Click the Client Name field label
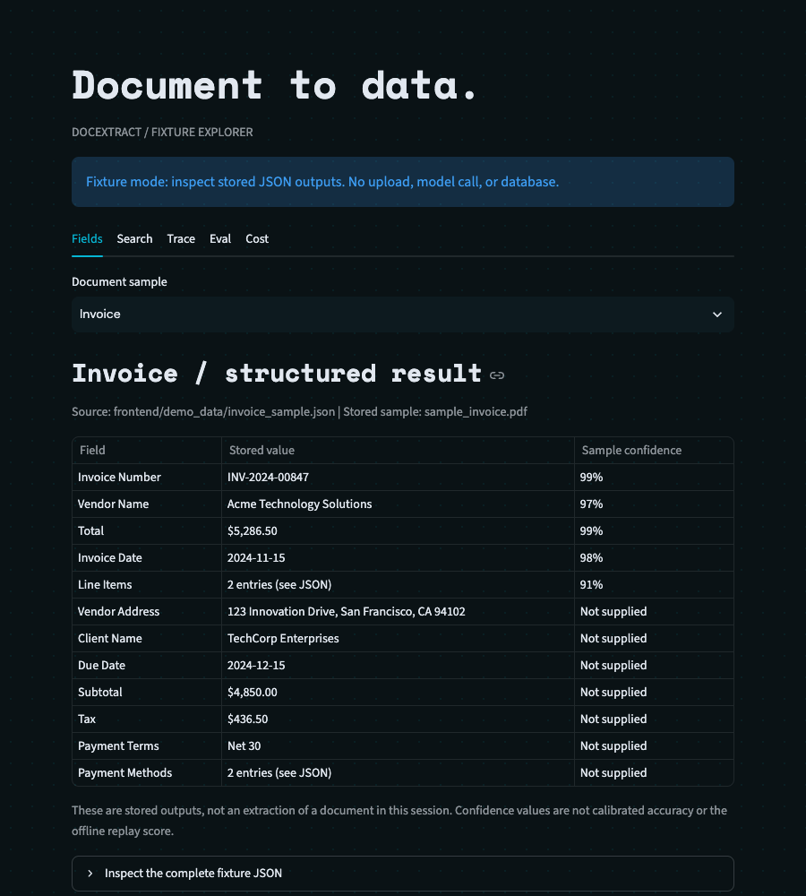This screenshot has height=896, width=806. coord(109,638)
